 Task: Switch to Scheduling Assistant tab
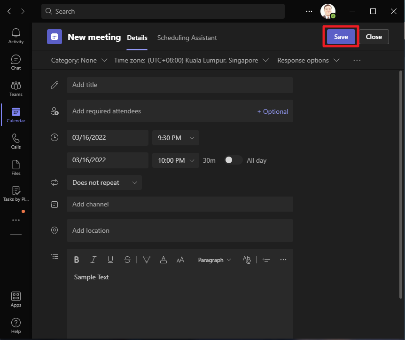coord(187,38)
